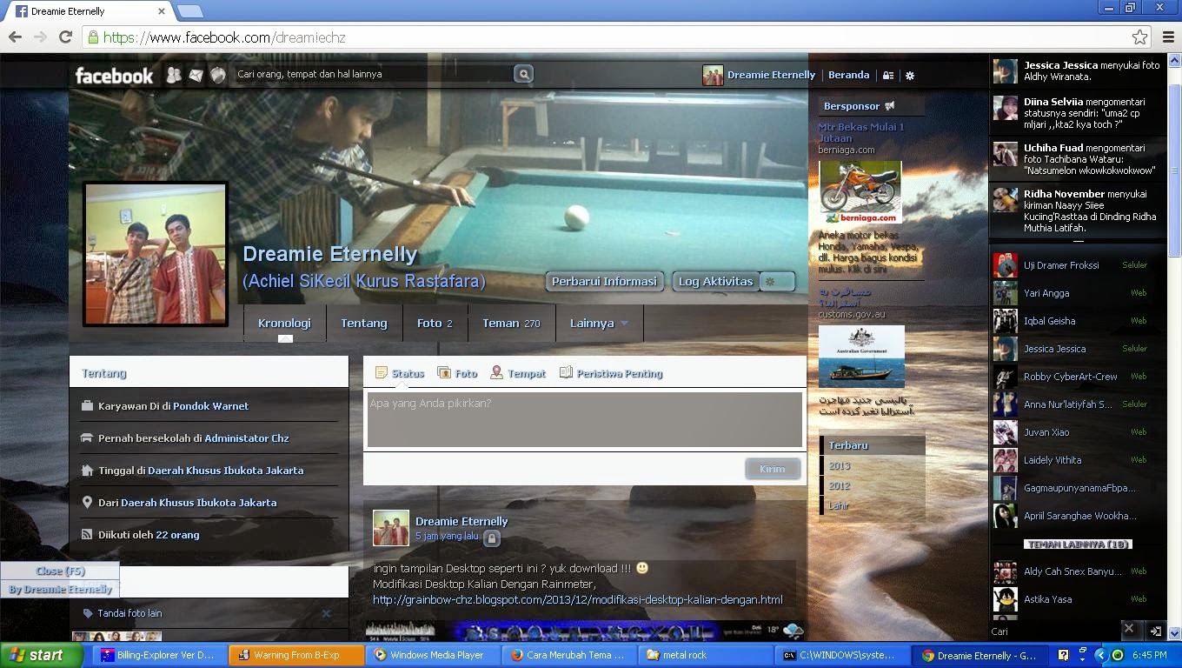Screen dimensions: 1182x668
Task: Select Terbaru on the timeline
Action: pyautogui.click(x=848, y=445)
